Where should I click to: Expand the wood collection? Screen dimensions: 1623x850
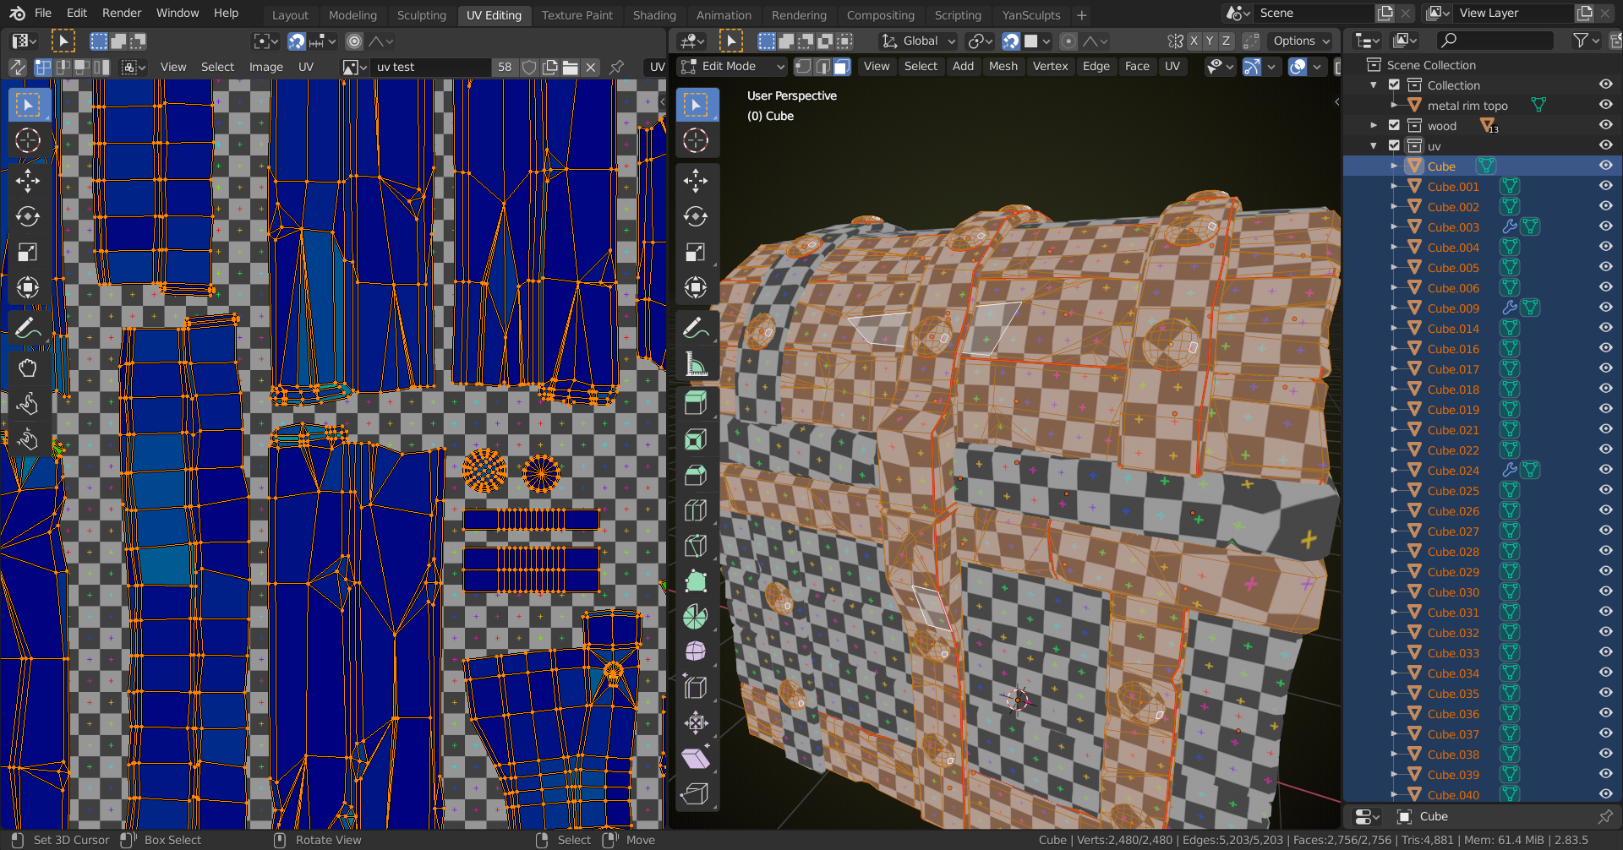tap(1374, 125)
